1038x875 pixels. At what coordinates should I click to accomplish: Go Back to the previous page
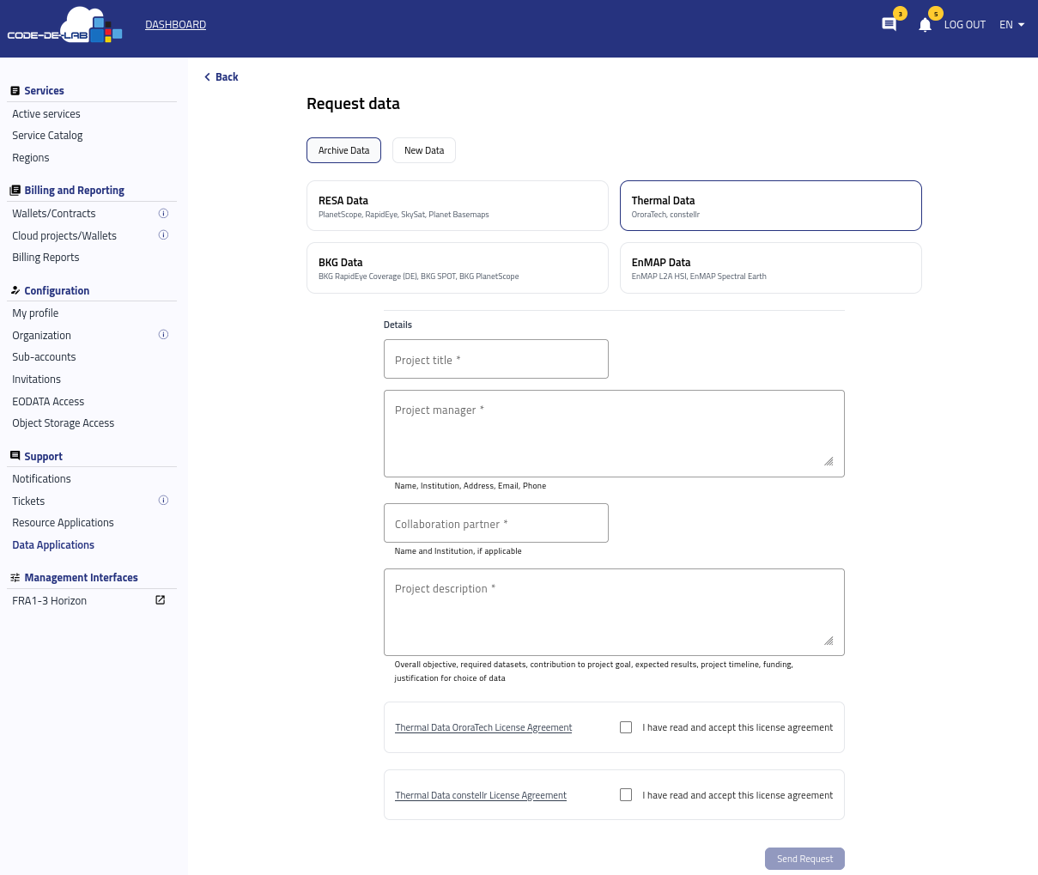click(x=222, y=77)
